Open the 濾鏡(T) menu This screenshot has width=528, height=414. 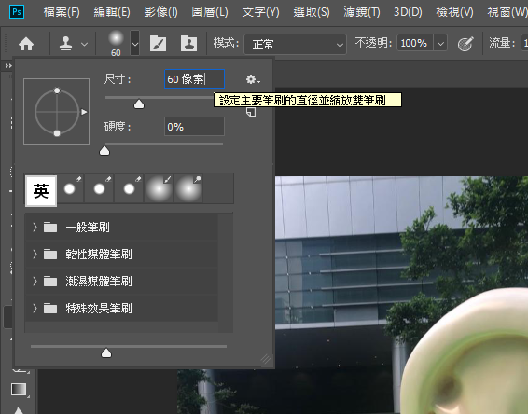pos(362,12)
